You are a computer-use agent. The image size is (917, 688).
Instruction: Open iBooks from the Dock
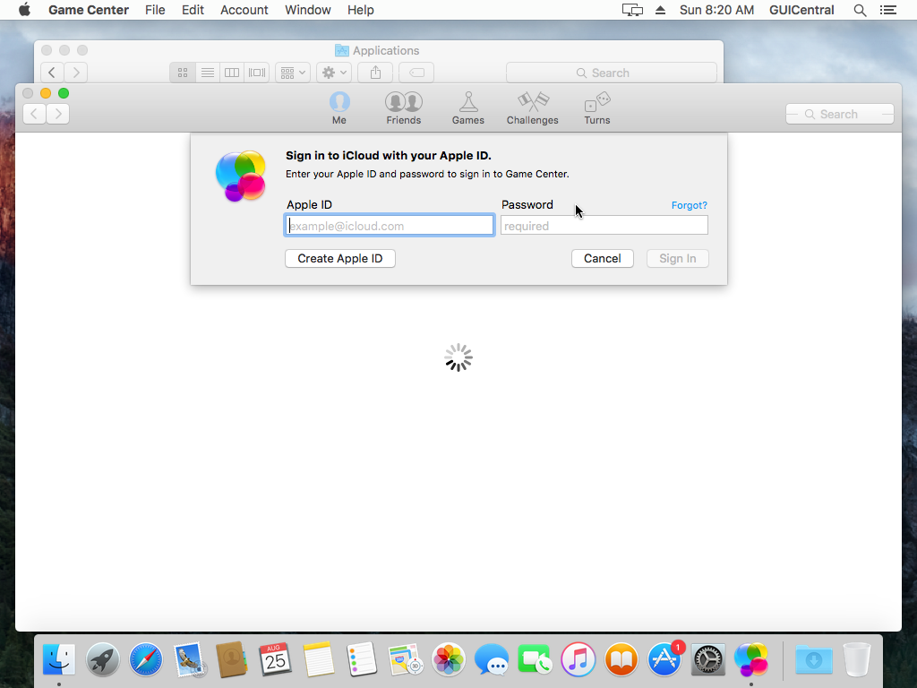[621, 660]
